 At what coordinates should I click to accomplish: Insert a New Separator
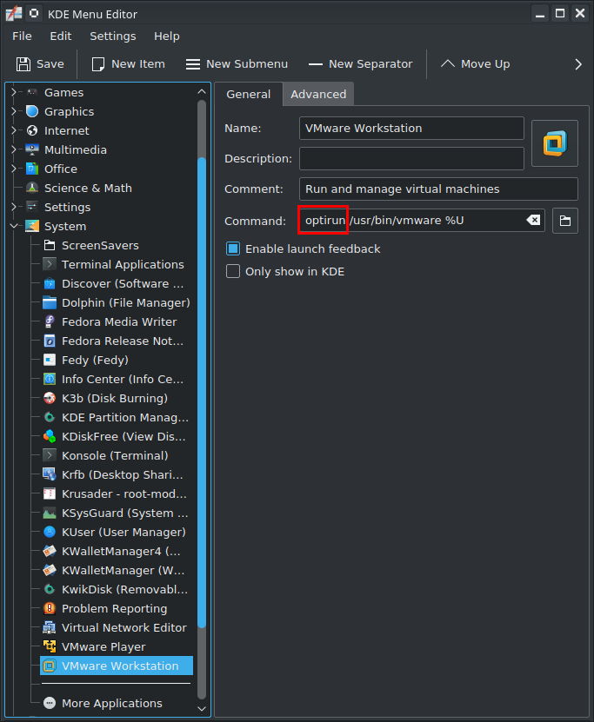[x=360, y=64]
